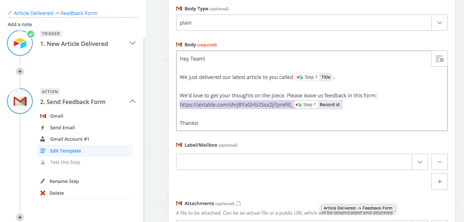Viewport: 464px width, 222px height.
Task: Click Gmail icon next to Label/Mailbox label
Action: [179, 145]
